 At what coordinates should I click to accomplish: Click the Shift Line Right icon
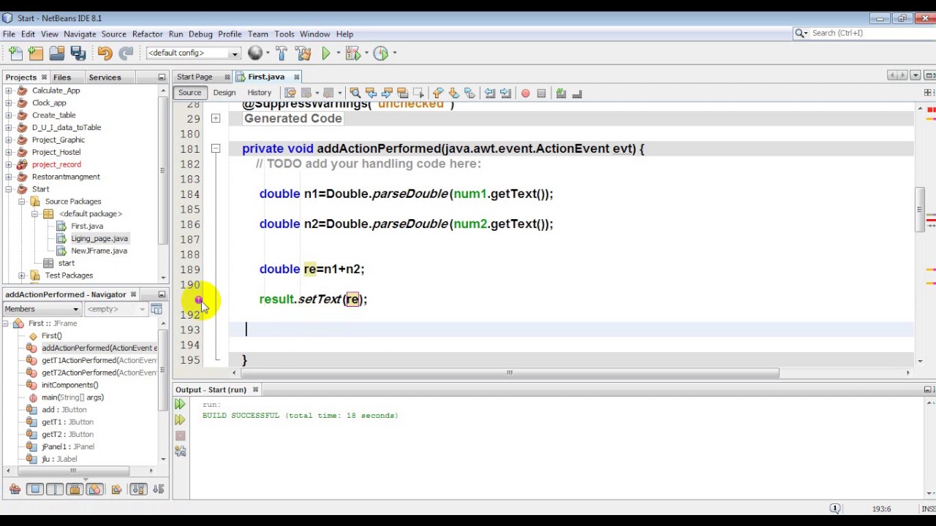[505, 93]
